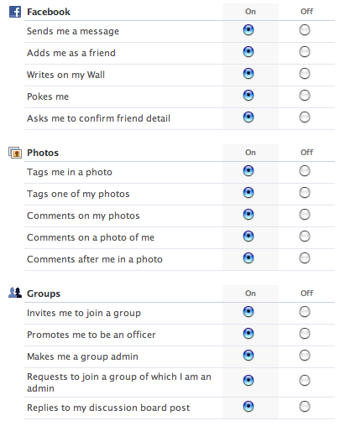Turn off 'Comments on a photo of me'
The height and width of the screenshot is (426, 340).
point(305,236)
